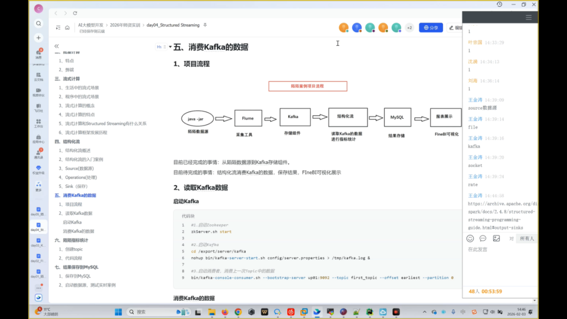This screenshot has width=567, height=319.
Task: Click the image icon in chat toolbar
Action: [x=496, y=238]
